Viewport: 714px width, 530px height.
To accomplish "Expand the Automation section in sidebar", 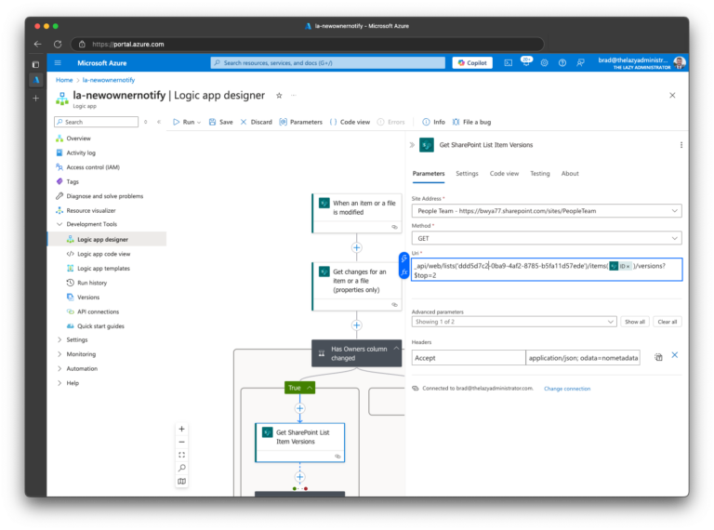I will [x=59, y=369].
